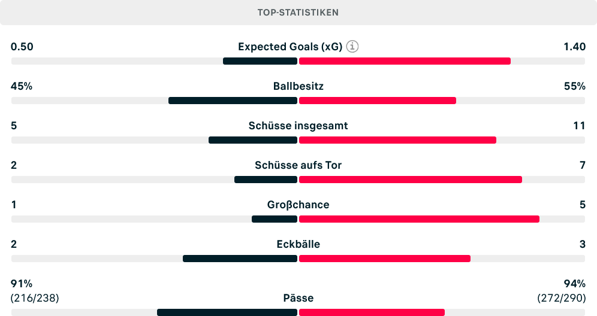
Task: Click the Schüsse aufs Tor label
Action: pyautogui.click(x=298, y=165)
